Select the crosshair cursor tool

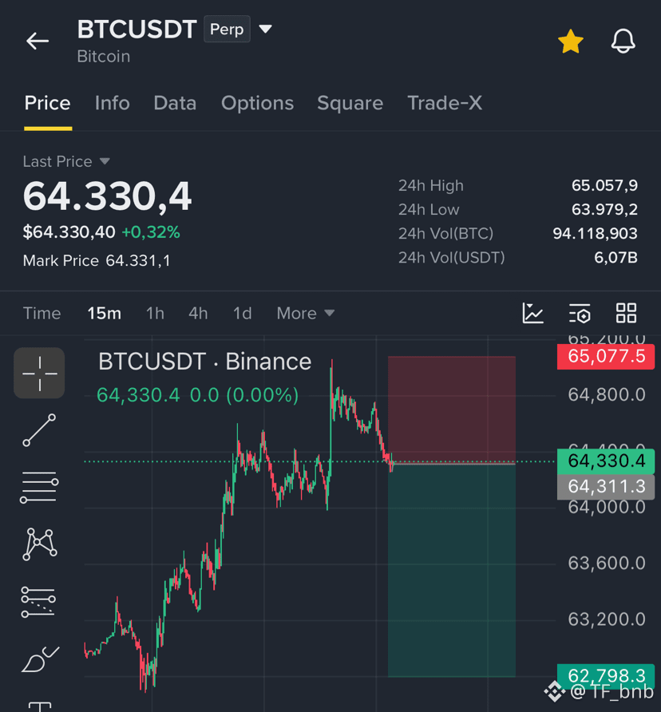point(40,374)
